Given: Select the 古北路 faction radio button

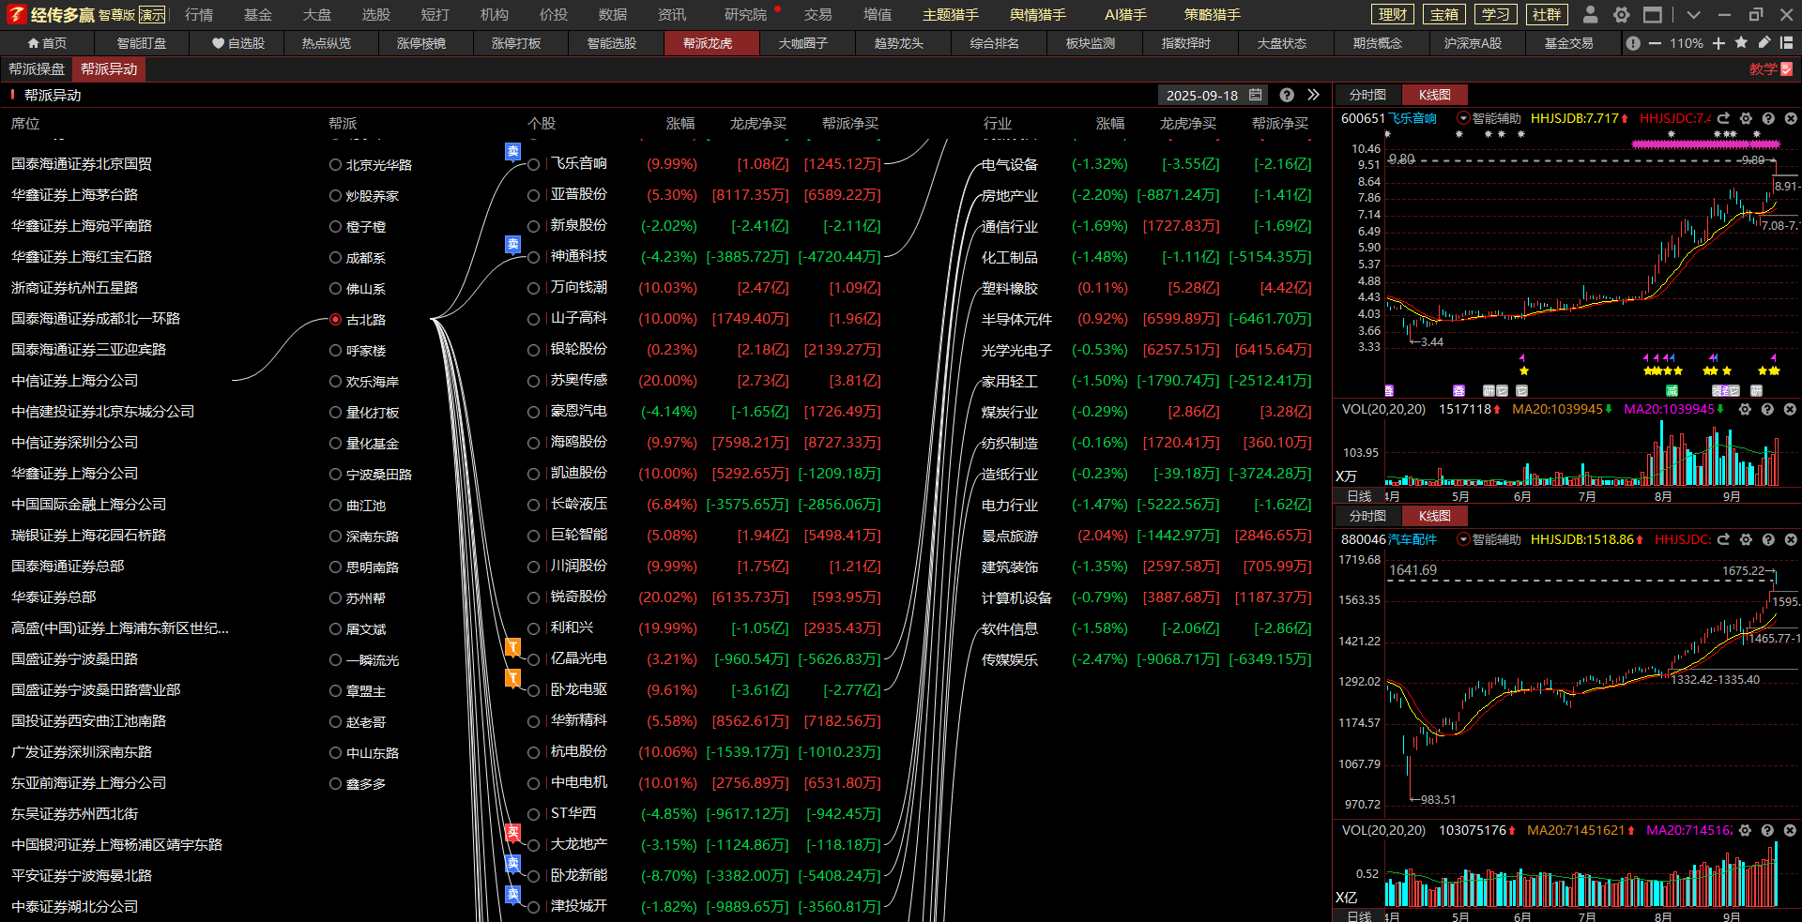Looking at the screenshot, I should click(x=335, y=320).
